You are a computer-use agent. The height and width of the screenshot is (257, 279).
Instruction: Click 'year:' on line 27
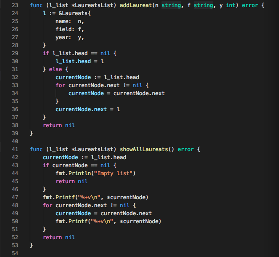point(63,37)
